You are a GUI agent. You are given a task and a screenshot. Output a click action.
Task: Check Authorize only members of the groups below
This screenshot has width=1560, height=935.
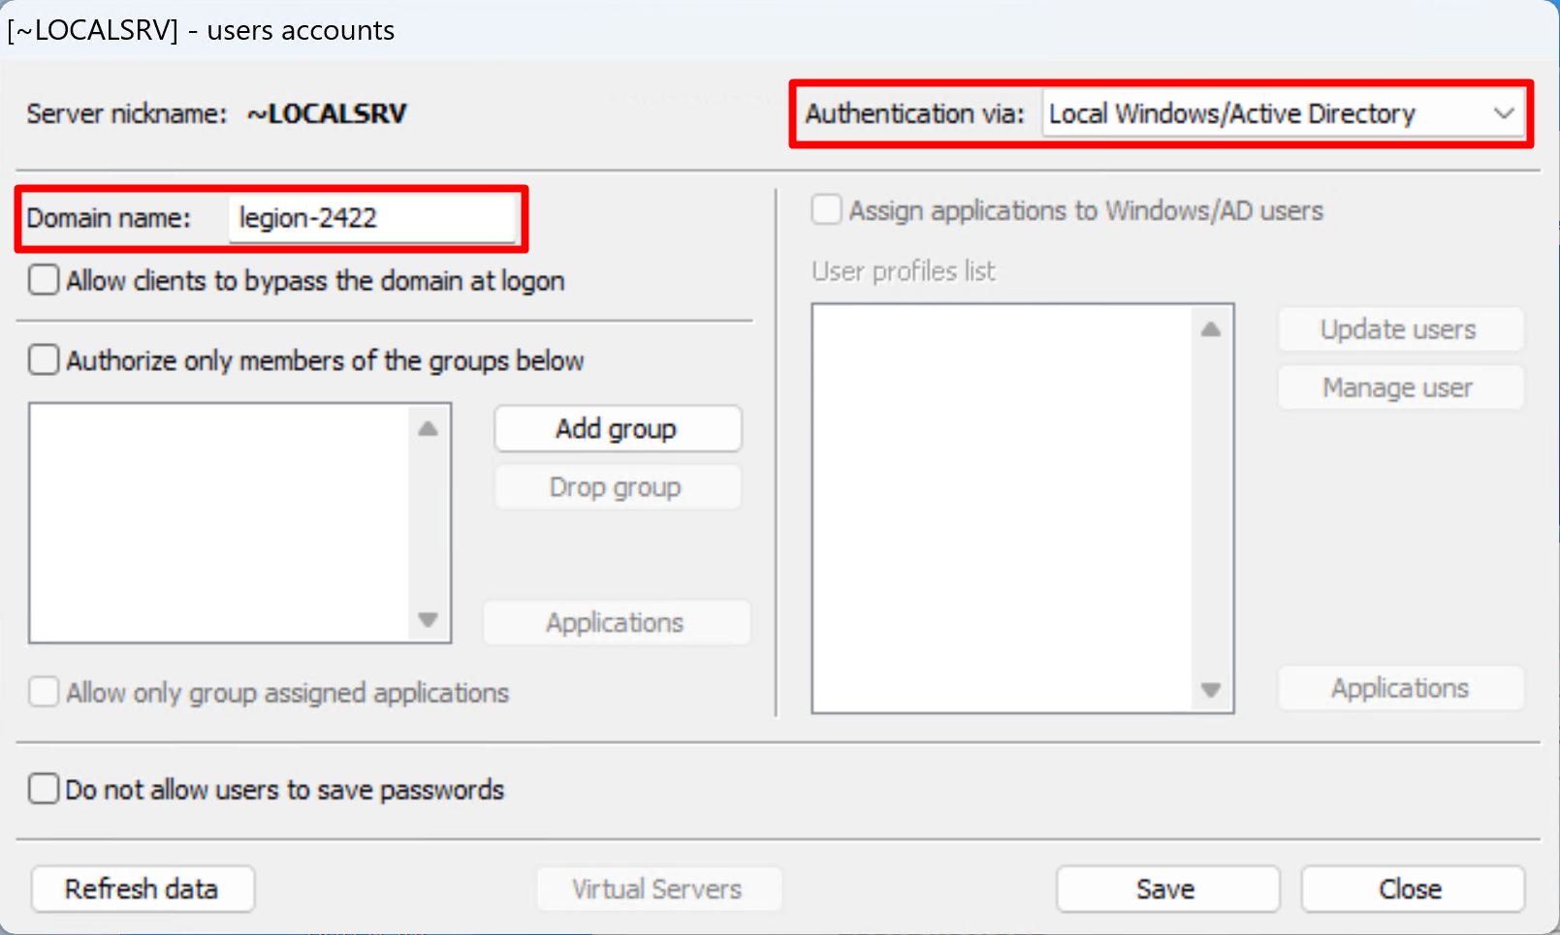click(x=44, y=360)
